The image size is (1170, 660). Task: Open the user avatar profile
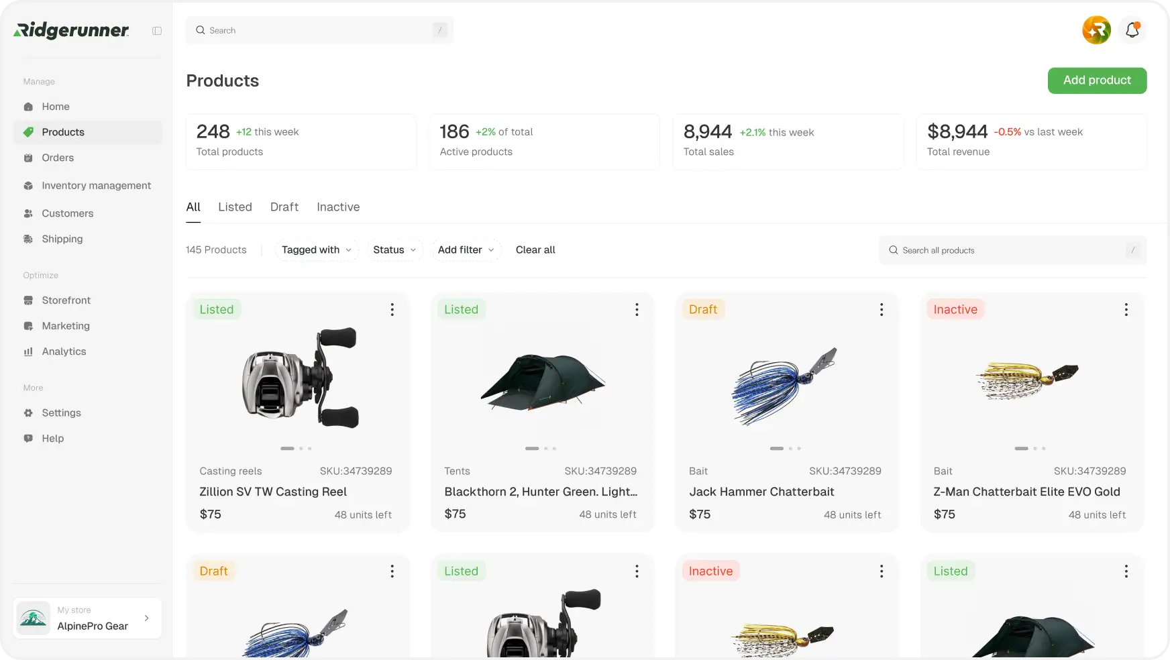1096,30
